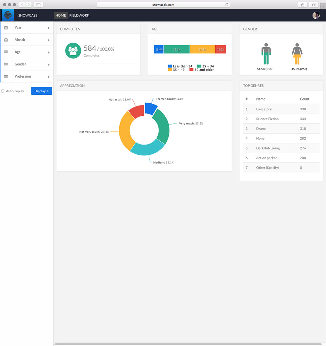Select the None genre row
The image size is (326, 346).
[x=281, y=138]
